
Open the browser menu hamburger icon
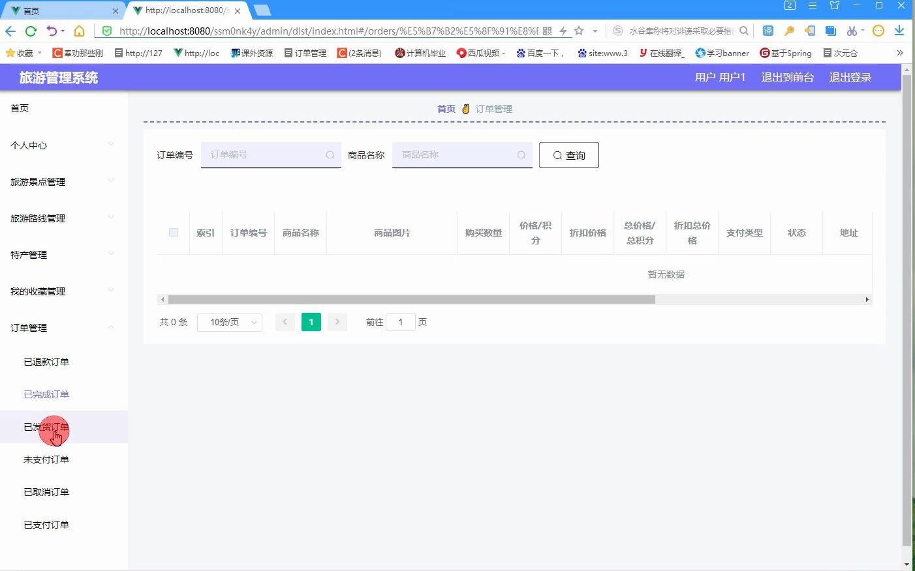point(813,5)
